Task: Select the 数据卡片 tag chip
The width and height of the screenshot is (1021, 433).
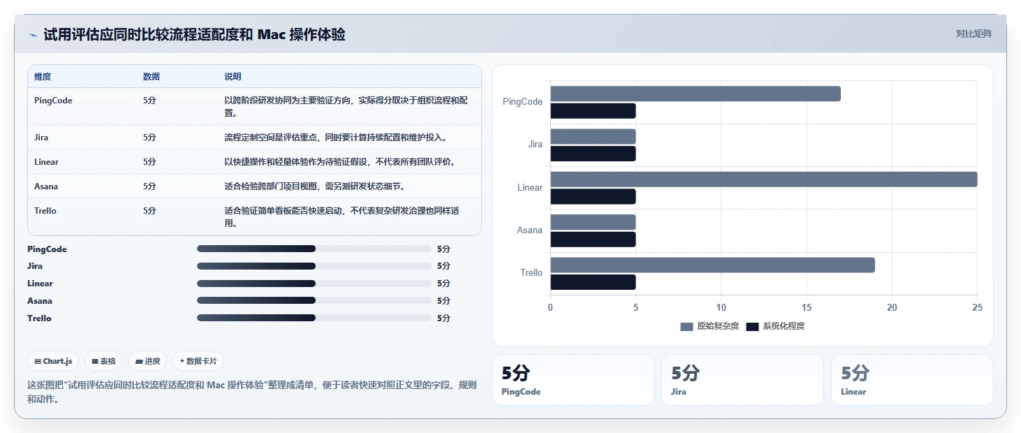Action: (198, 361)
